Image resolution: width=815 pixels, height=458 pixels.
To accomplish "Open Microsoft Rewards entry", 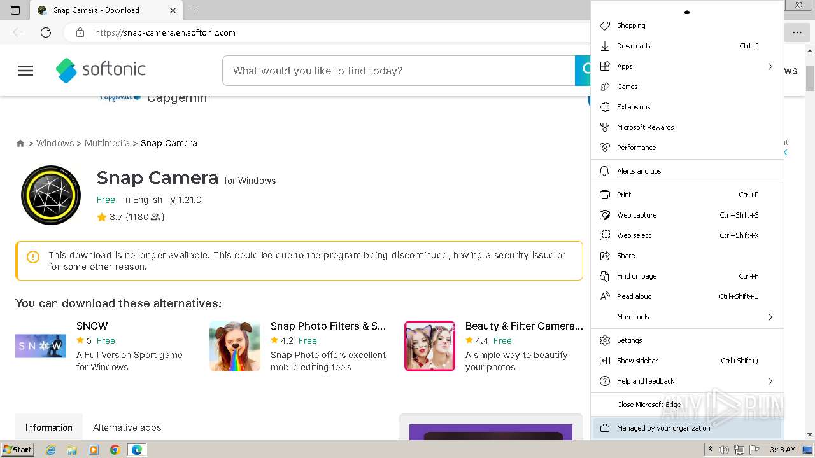I will 687,127.
